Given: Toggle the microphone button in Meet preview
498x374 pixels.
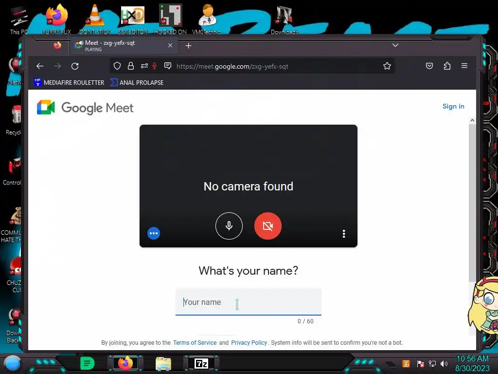Looking at the screenshot, I should pos(229,226).
